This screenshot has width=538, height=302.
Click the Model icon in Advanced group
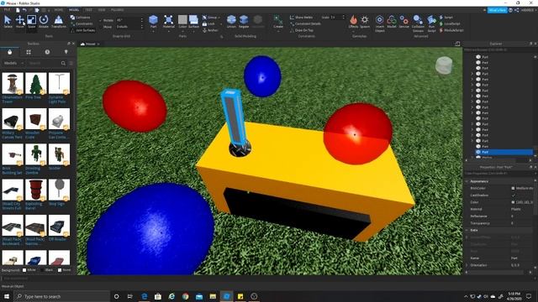pyautogui.click(x=392, y=20)
